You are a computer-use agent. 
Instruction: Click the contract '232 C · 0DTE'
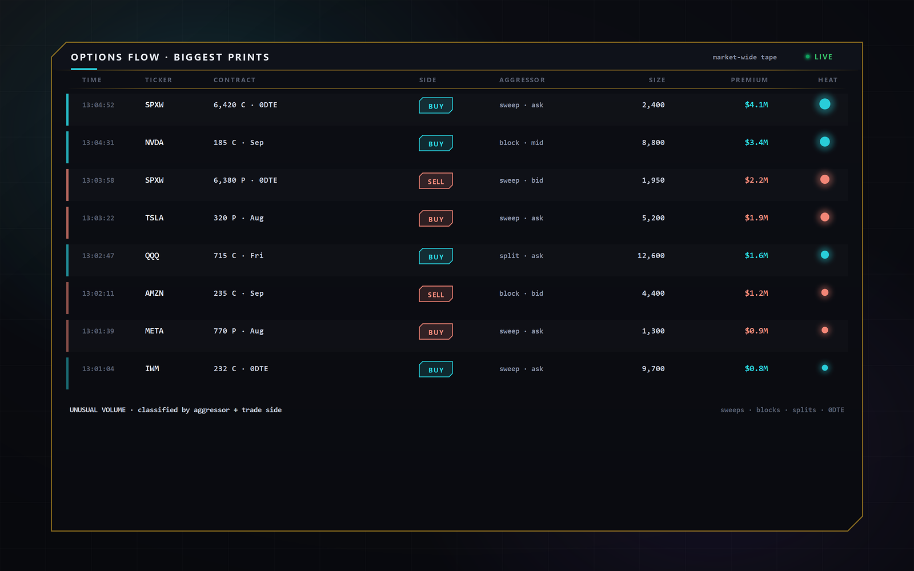coord(241,369)
